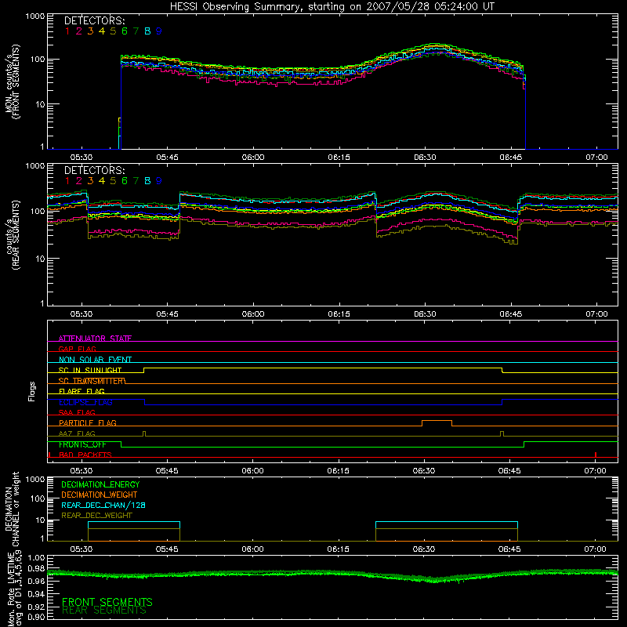Click the 0.98 tick on livetime axis
627x627 pixels.
(36, 568)
